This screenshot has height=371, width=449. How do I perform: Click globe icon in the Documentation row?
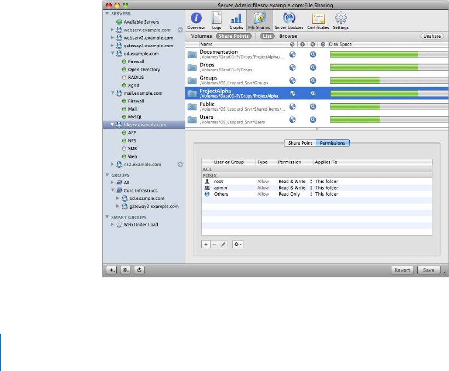tap(292, 54)
